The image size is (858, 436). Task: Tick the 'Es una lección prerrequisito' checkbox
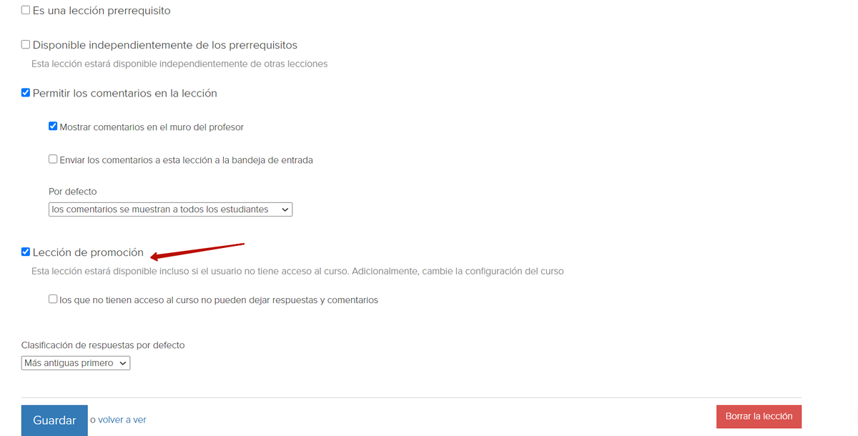coord(26,11)
